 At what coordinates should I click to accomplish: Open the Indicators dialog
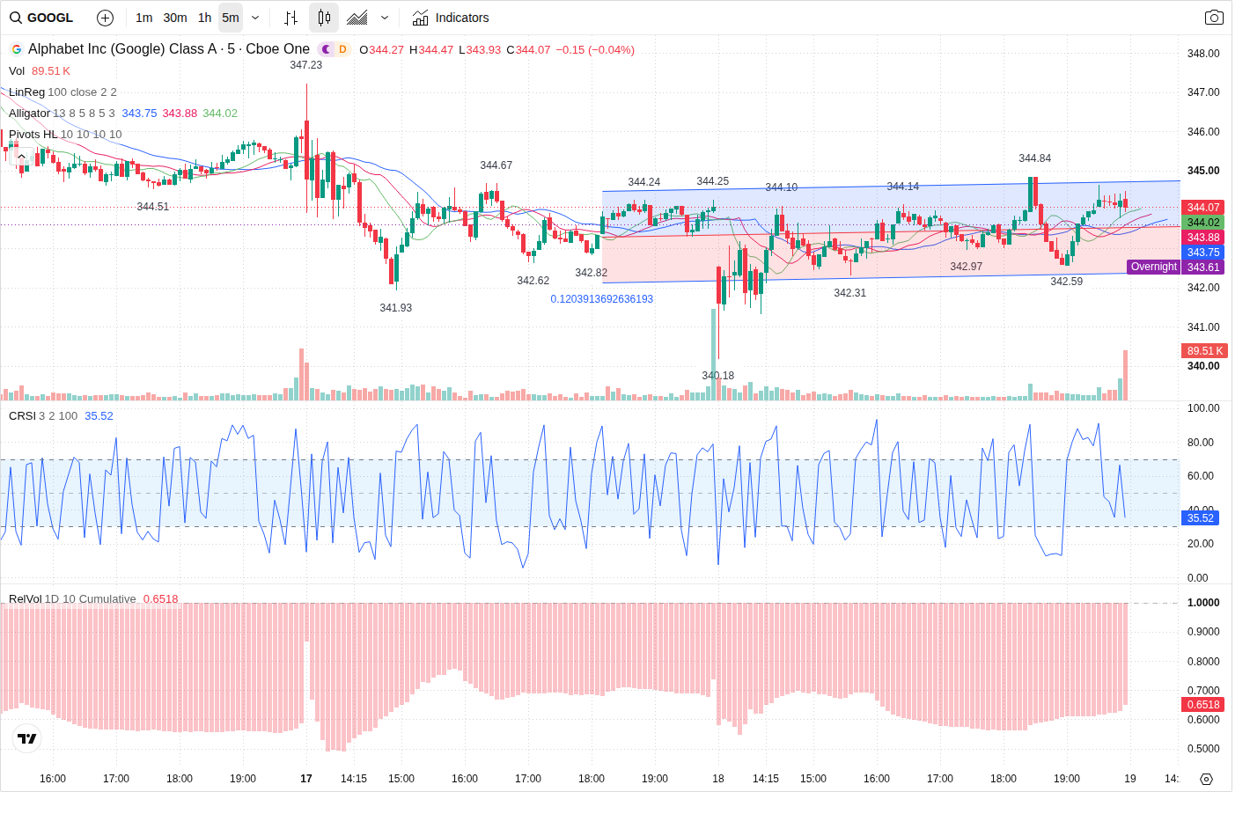pyautogui.click(x=451, y=18)
